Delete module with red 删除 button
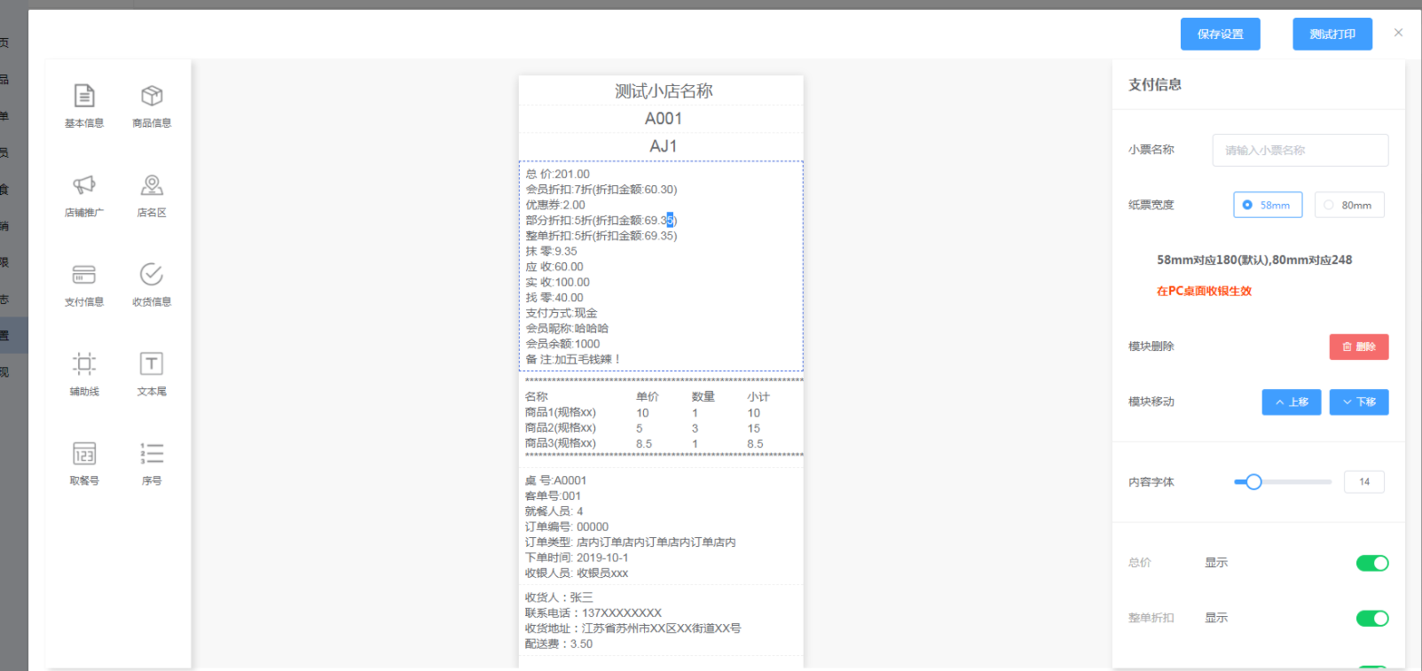 click(1359, 347)
